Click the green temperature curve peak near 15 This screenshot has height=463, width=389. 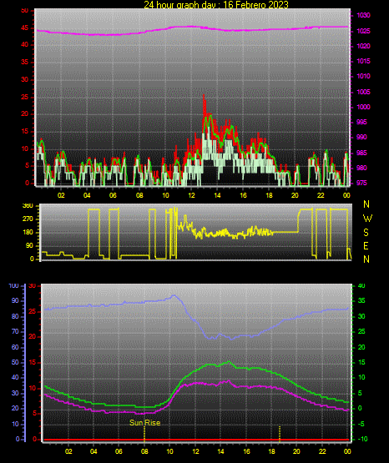pos(229,362)
